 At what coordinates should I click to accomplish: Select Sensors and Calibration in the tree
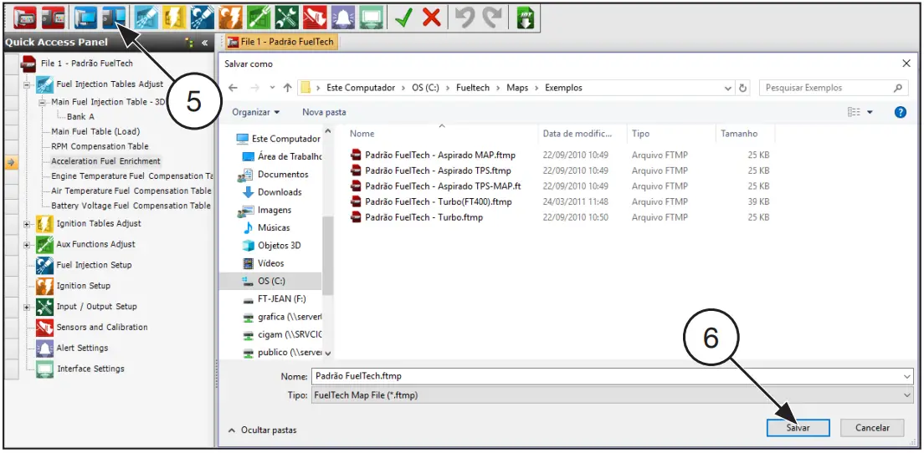[x=102, y=328]
